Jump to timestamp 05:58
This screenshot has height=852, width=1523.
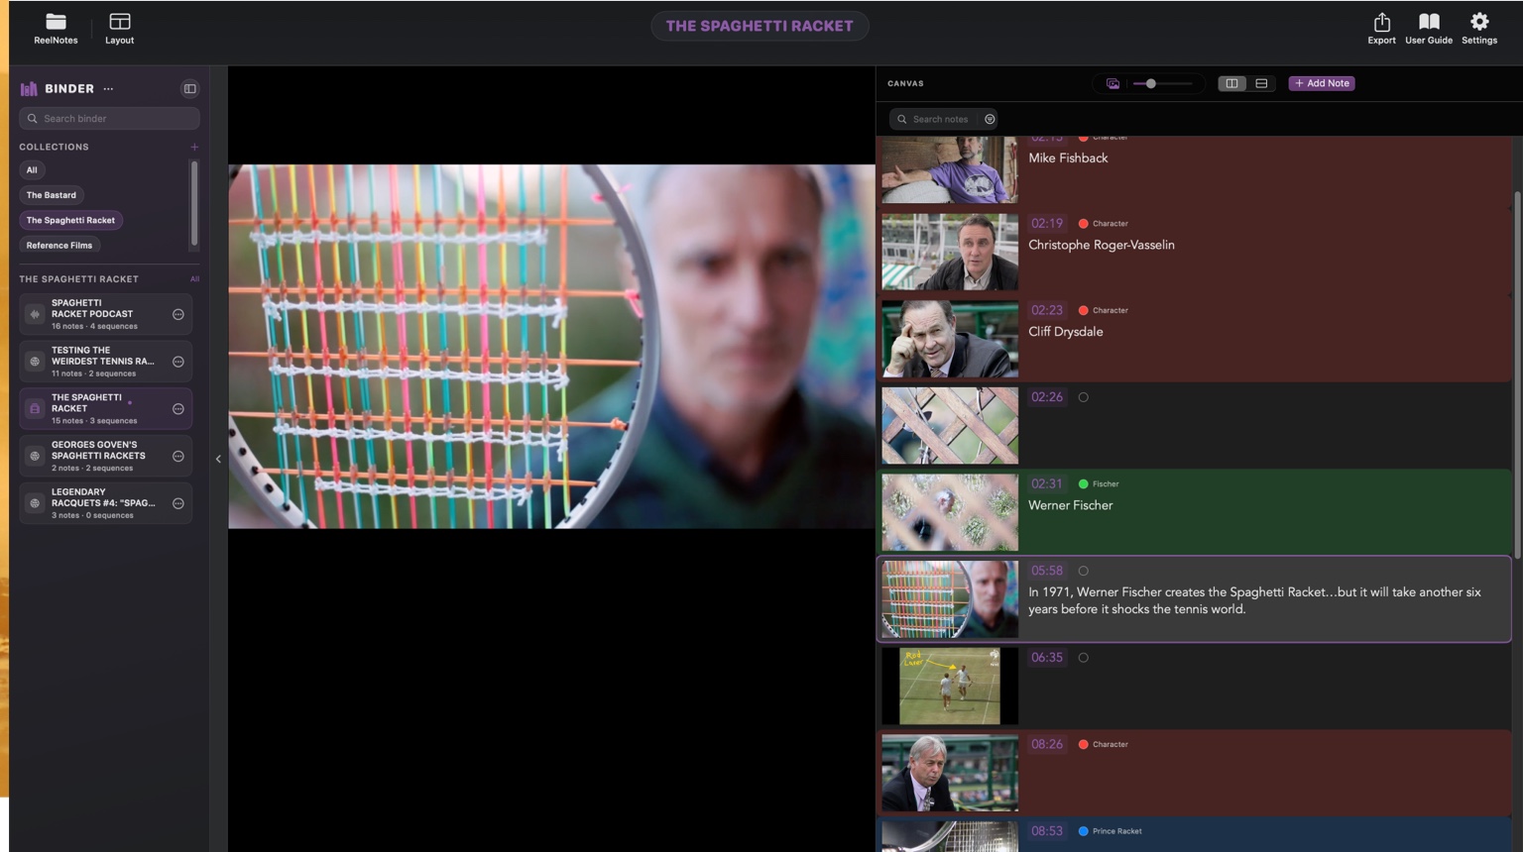(x=1046, y=571)
